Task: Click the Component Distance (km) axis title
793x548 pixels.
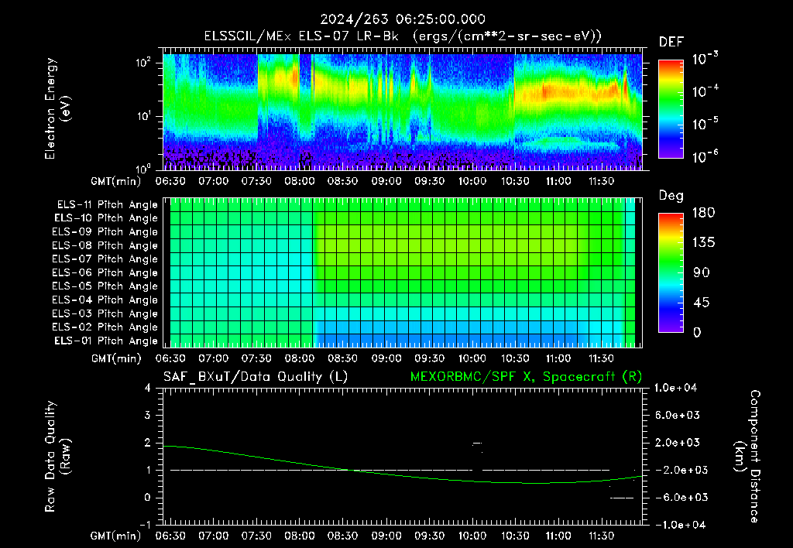Action: [747, 457]
